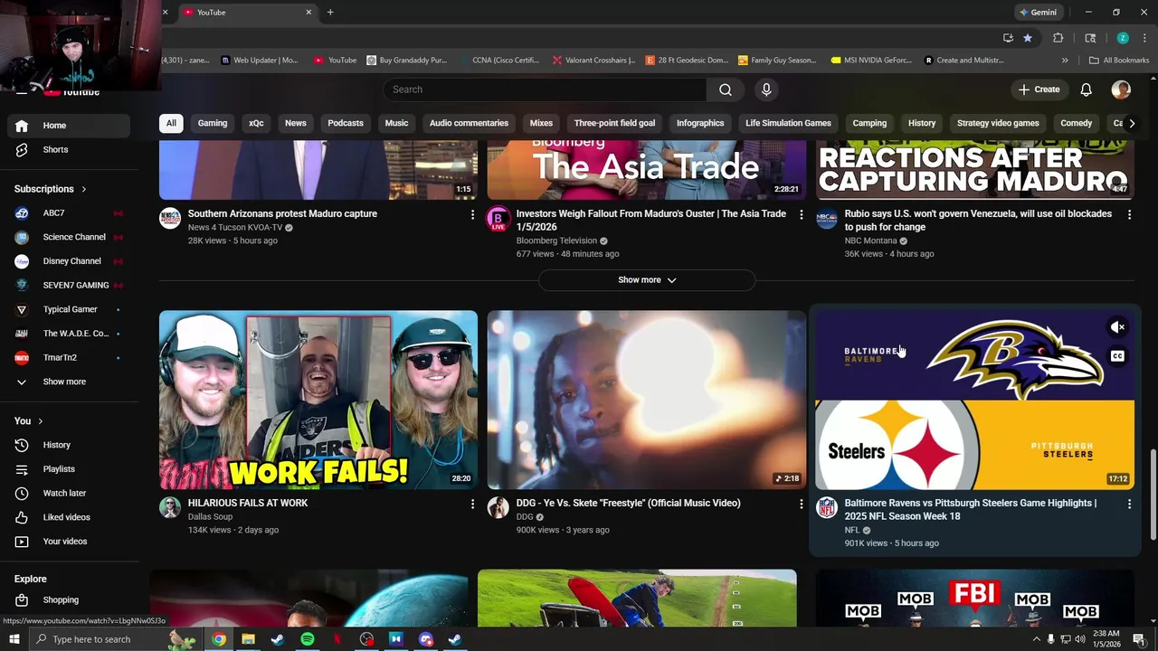Open the notifications bell
Viewport: 1158px width, 651px height.
pyautogui.click(x=1086, y=90)
